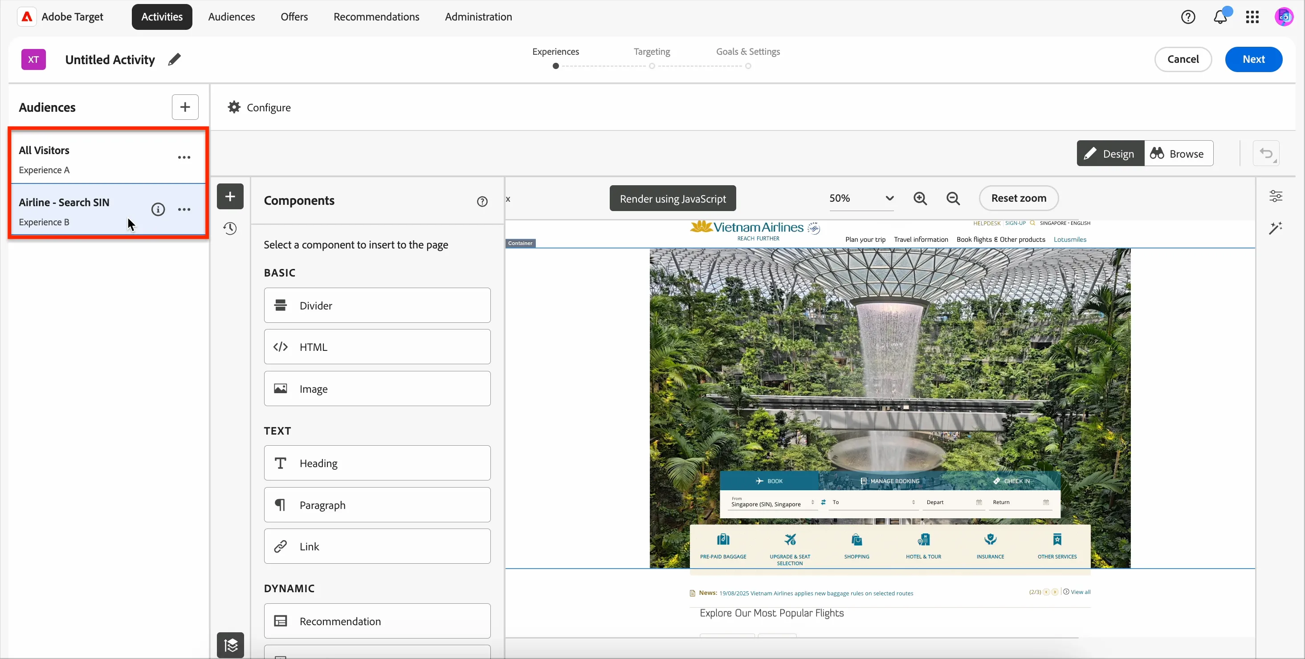Edit activity name with pencil icon
1305x659 pixels.
pos(174,59)
